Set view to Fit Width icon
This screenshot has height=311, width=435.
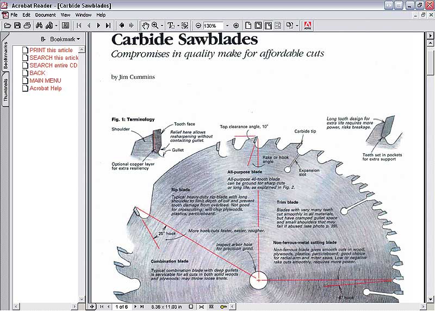click(268, 26)
